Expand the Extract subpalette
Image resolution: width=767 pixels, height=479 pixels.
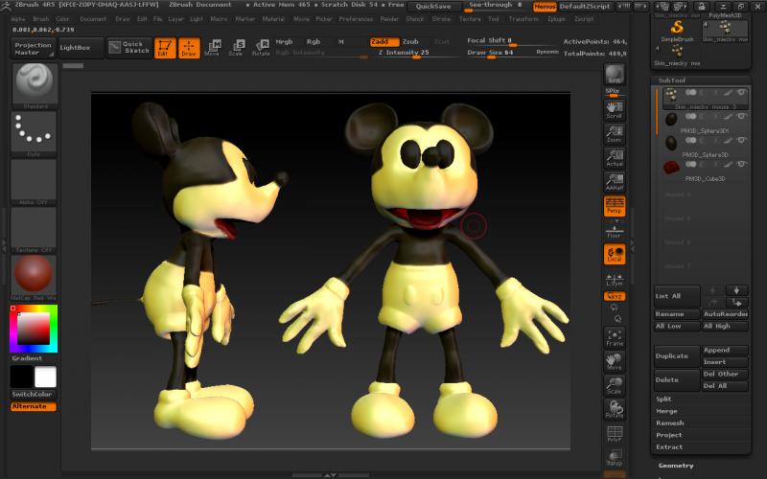click(669, 446)
